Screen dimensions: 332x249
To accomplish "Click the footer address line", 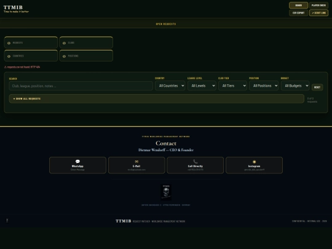I will click(x=166, y=205).
